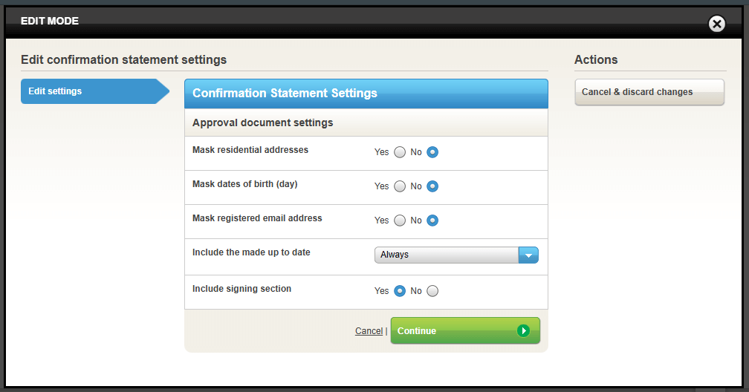The width and height of the screenshot is (749, 392).
Task: Click the Actions panel heading
Action: pyautogui.click(x=596, y=59)
